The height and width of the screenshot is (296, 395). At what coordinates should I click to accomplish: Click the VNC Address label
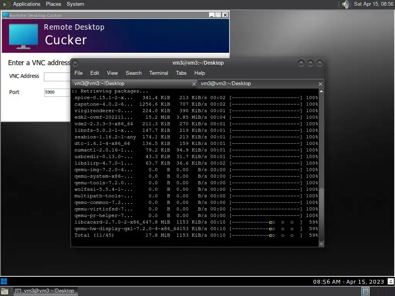[24, 76]
